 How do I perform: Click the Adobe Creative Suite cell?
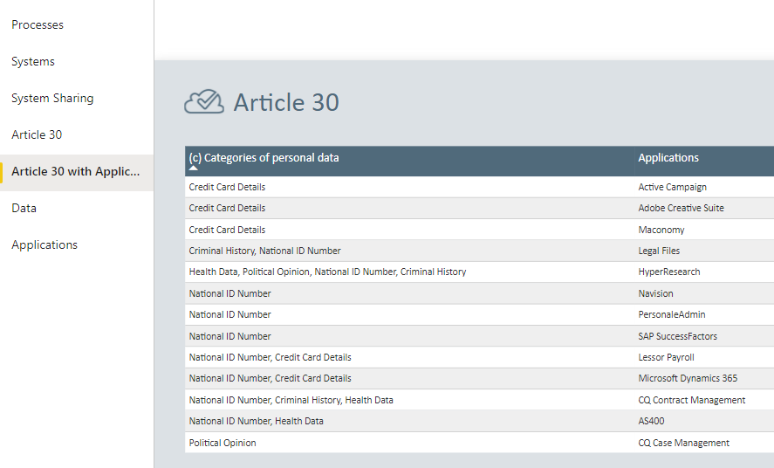click(x=681, y=208)
